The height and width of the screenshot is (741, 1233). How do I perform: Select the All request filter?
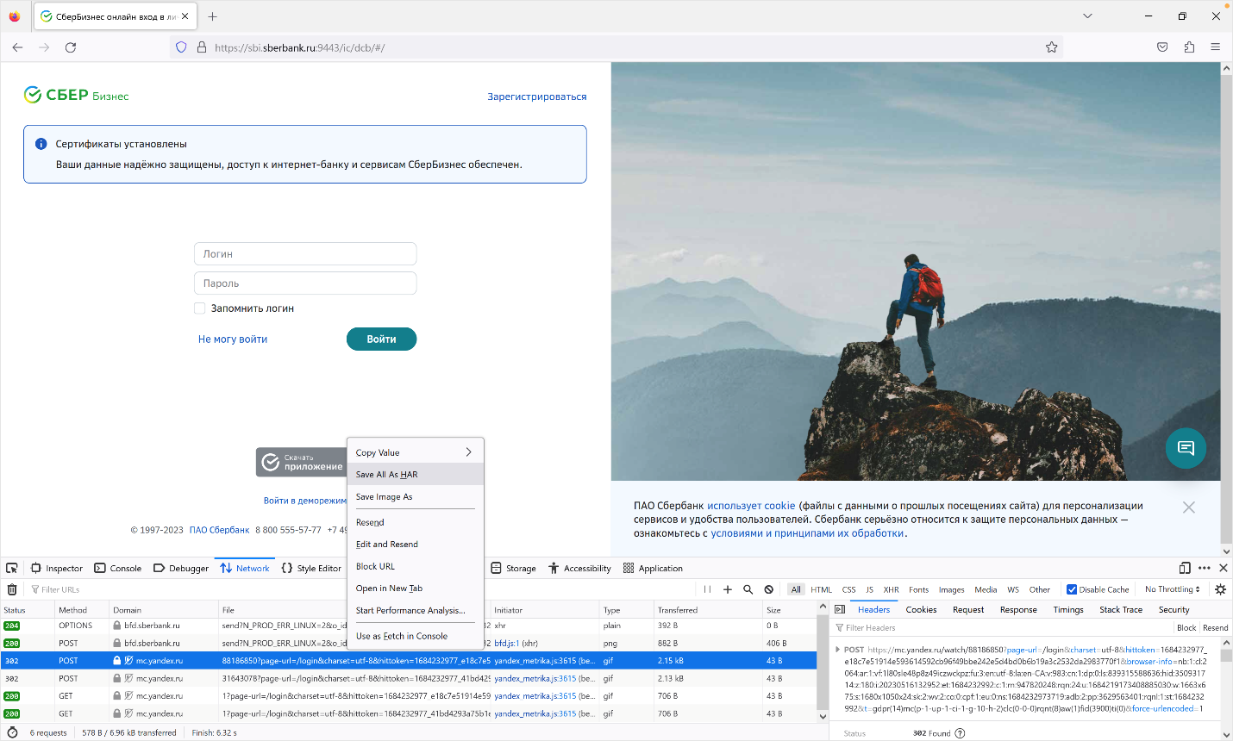pos(796,589)
